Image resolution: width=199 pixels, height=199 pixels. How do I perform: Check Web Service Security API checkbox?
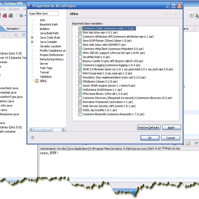80,106
